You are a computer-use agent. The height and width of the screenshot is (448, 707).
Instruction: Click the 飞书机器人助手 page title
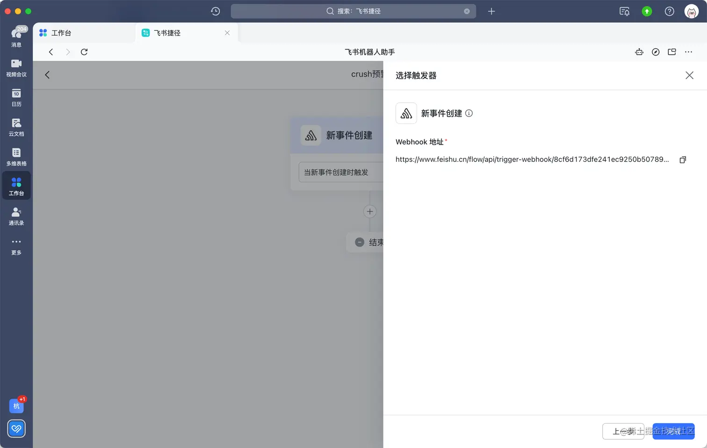pos(370,52)
